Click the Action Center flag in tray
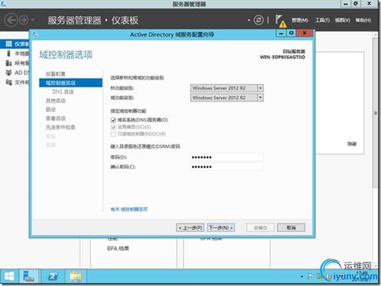This screenshot has height=286, width=381. tap(310, 276)
